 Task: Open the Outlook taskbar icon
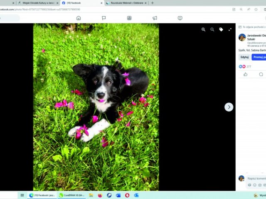coord(136,195)
